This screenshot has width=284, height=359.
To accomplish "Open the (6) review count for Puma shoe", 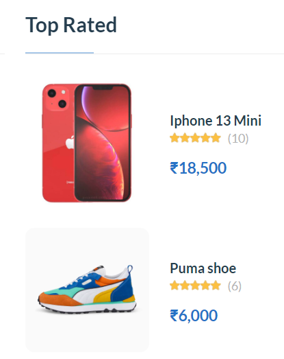I will 235,286.
